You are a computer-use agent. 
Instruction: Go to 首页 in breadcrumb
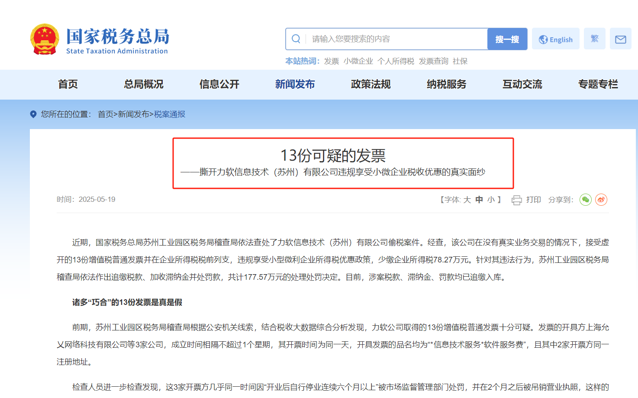[106, 114]
